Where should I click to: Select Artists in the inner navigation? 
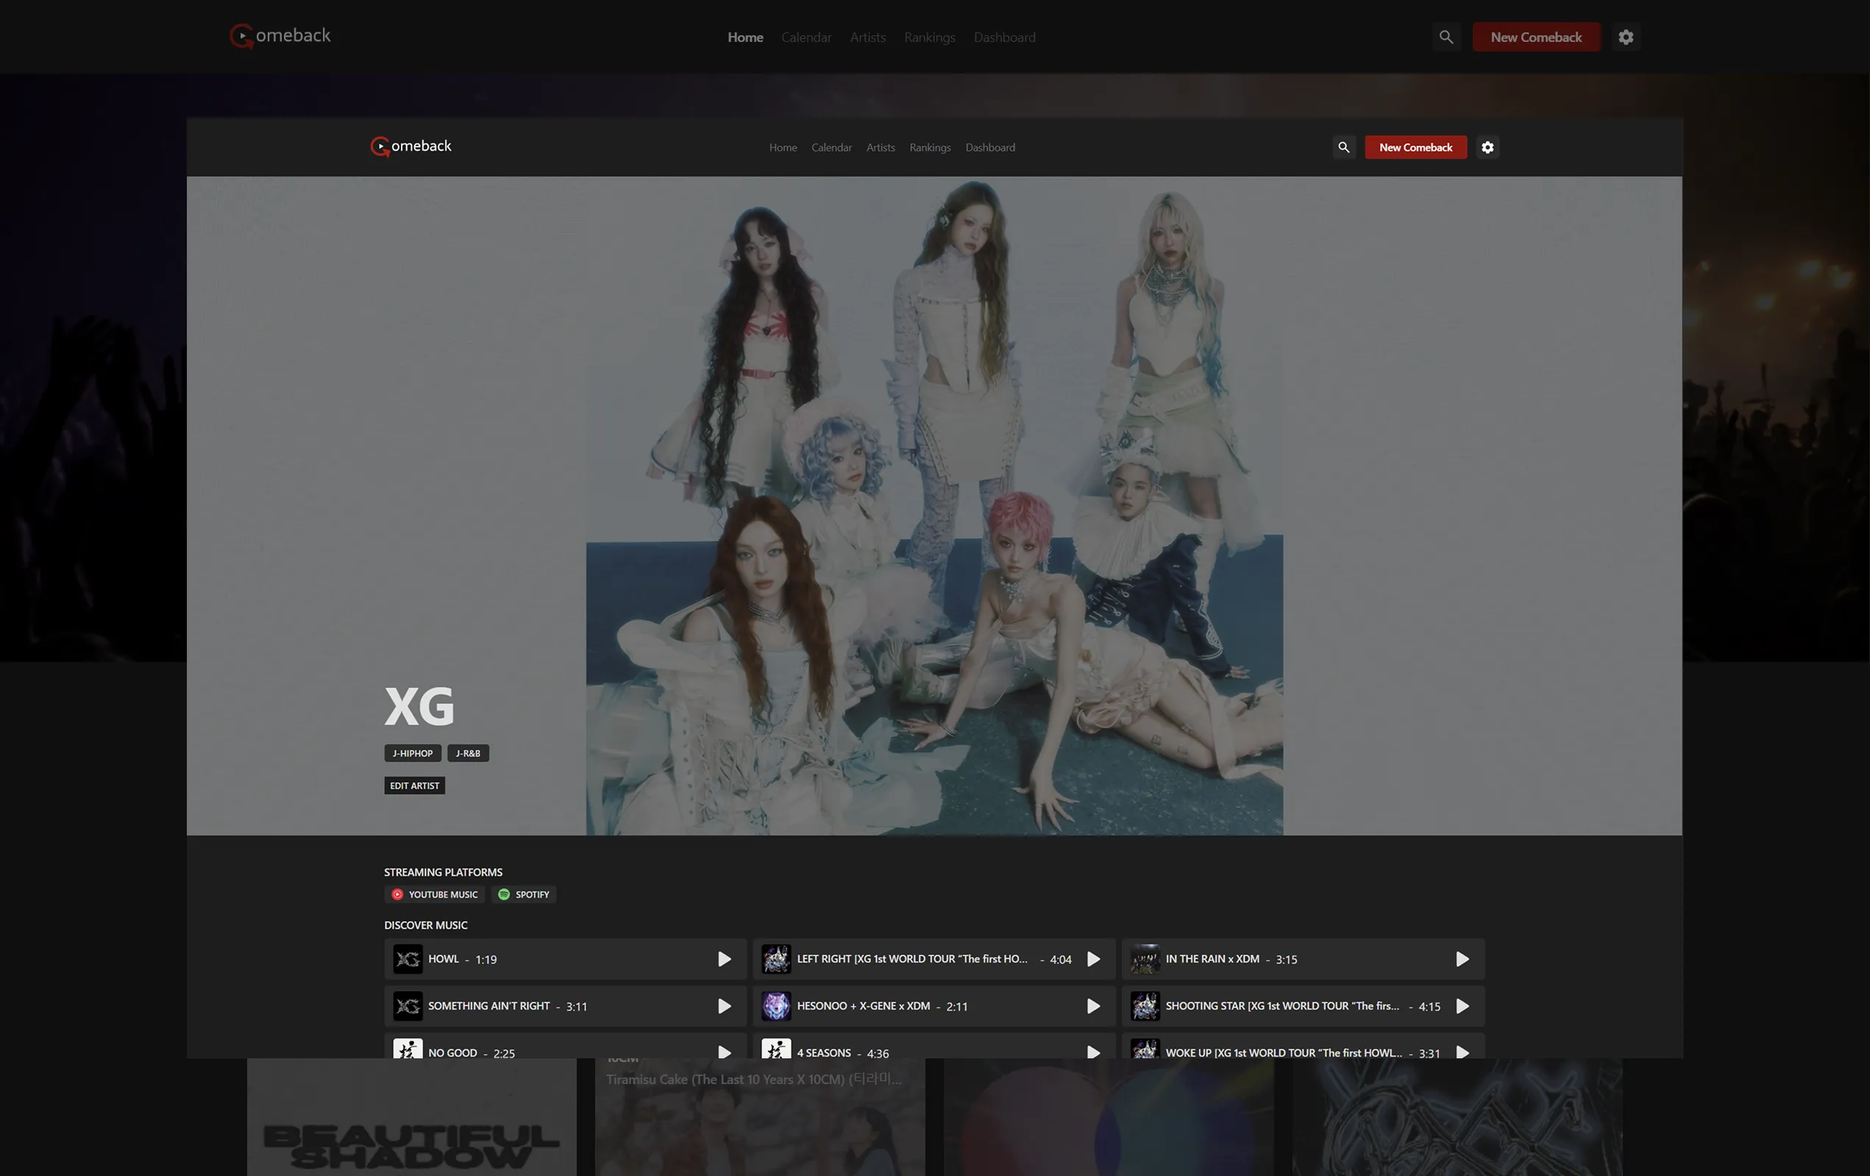pos(880,148)
